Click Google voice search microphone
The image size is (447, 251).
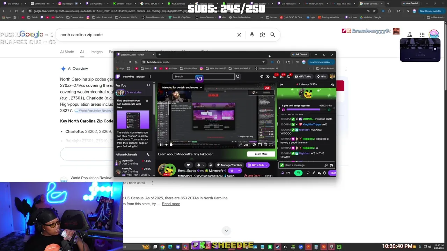252,35
